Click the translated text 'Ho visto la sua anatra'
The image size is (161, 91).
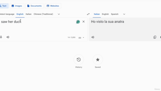click(107, 22)
